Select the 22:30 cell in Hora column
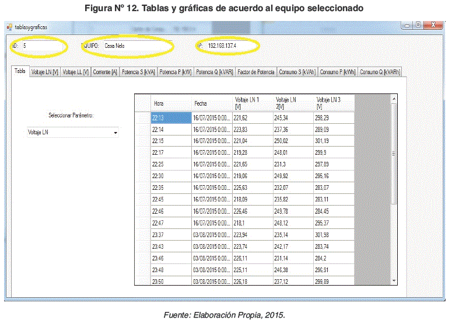Image resolution: width=452 pixels, height=323 pixels. tap(170, 176)
